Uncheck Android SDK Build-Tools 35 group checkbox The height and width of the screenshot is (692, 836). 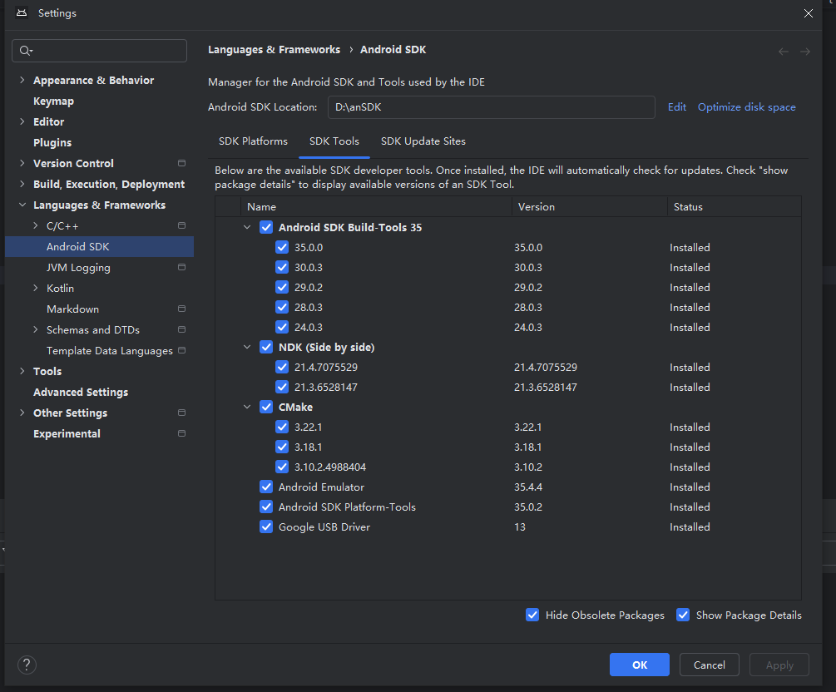pos(266,227)
